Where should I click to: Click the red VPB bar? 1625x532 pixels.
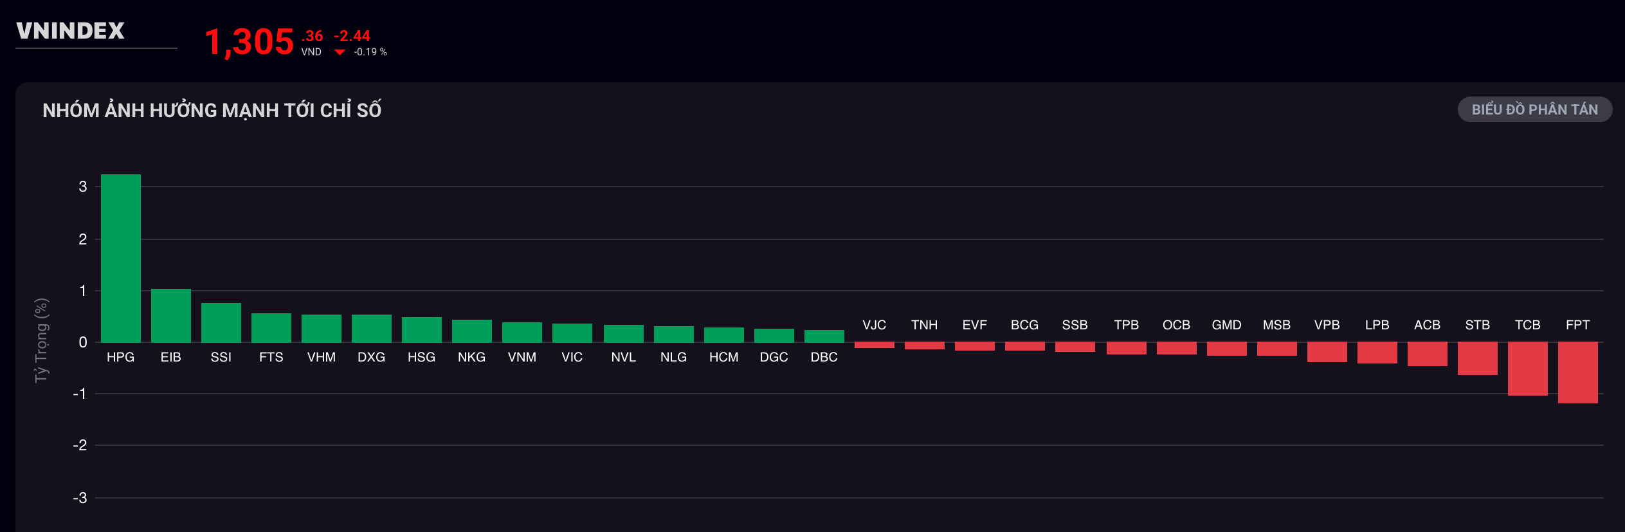coord(1327,352)
